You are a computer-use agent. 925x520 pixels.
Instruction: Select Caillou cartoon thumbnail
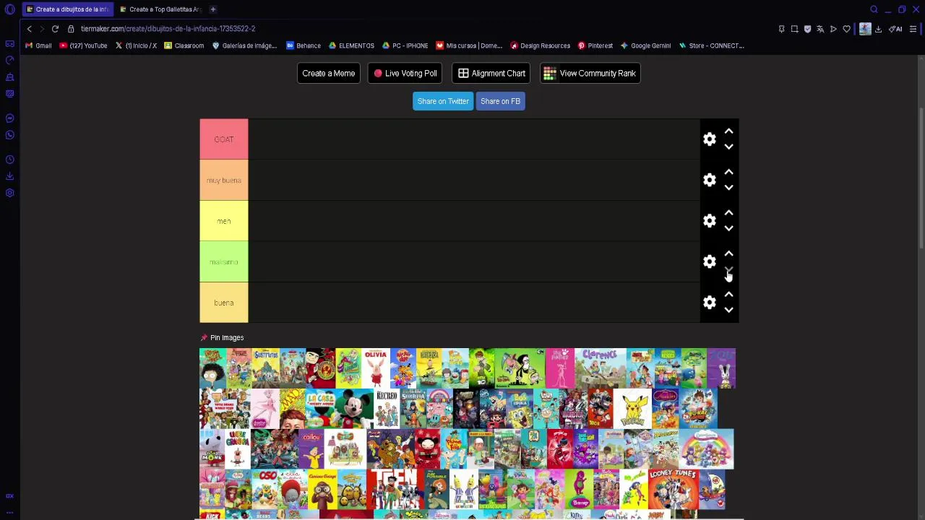pos(311,449)
